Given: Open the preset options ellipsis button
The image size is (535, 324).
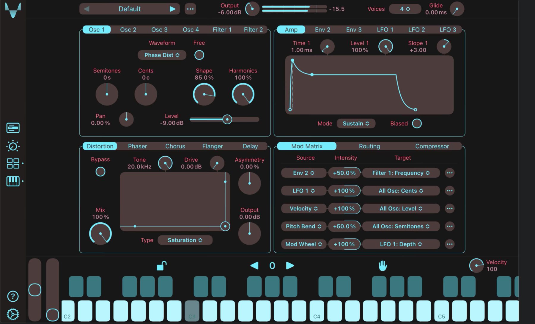Looking at the screenshot, I should pyautogui.click(x=190, y=9).
